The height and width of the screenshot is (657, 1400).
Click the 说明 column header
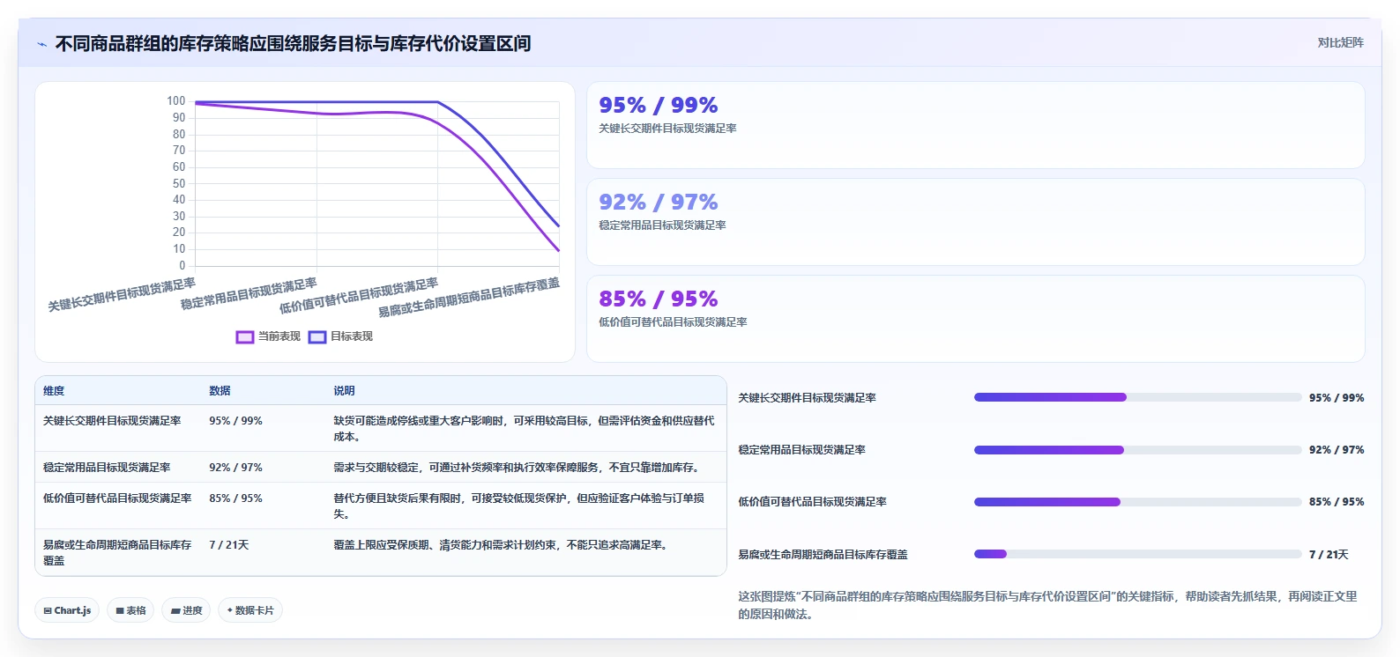(344, 391)
